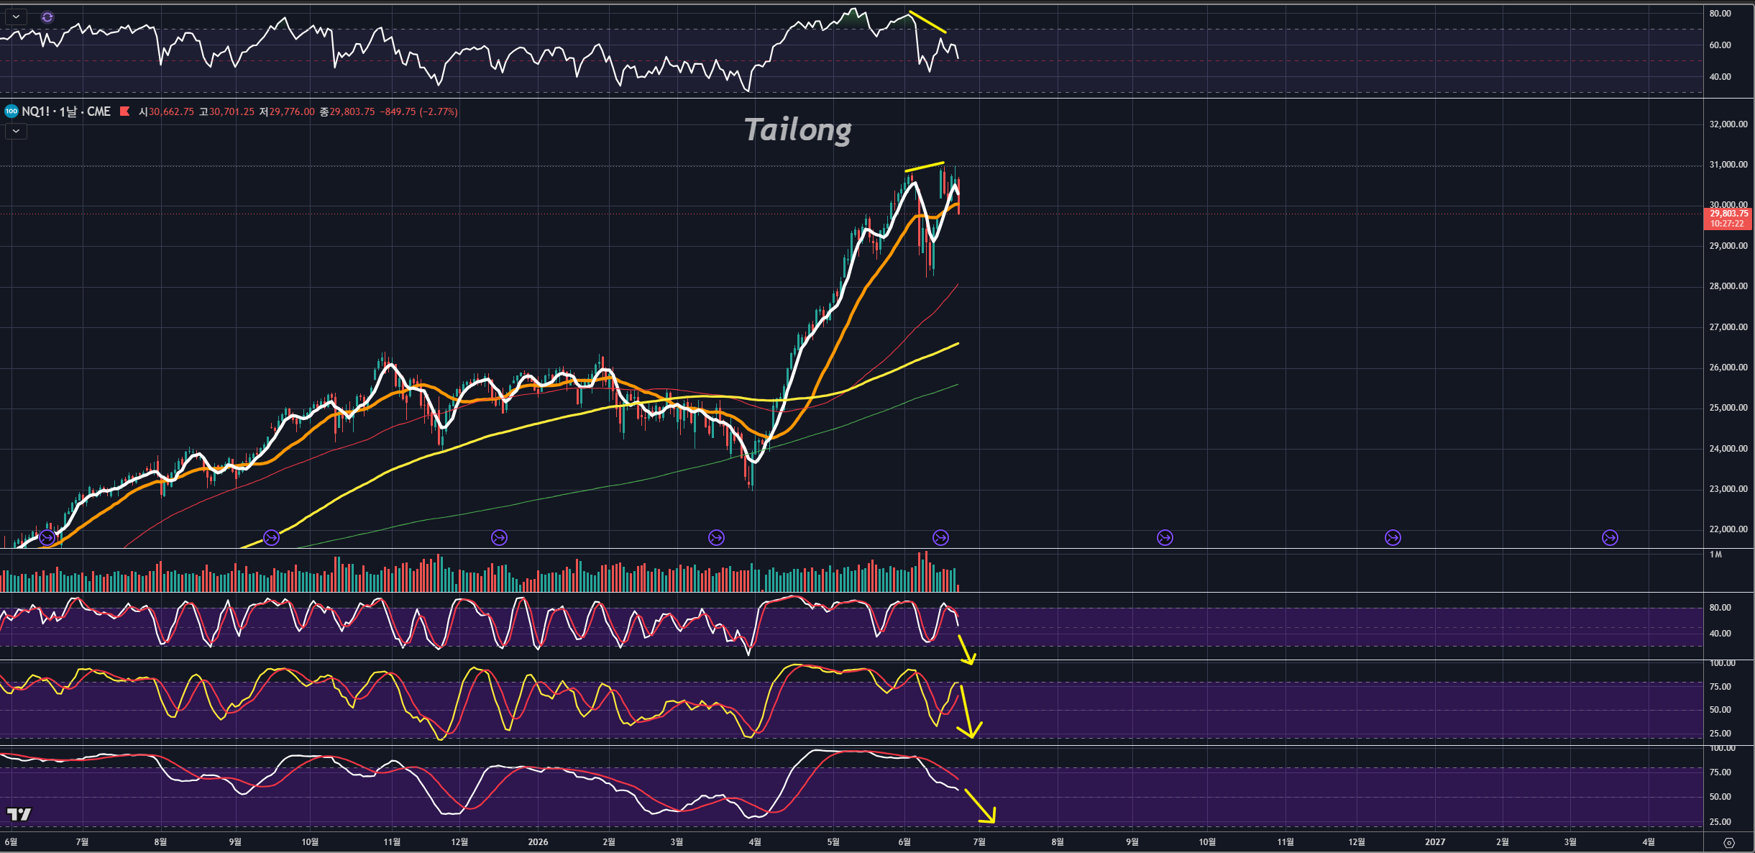Click the 26,000.00 price axis label
Screen dimensions: 1755x853
(1728, 368)
